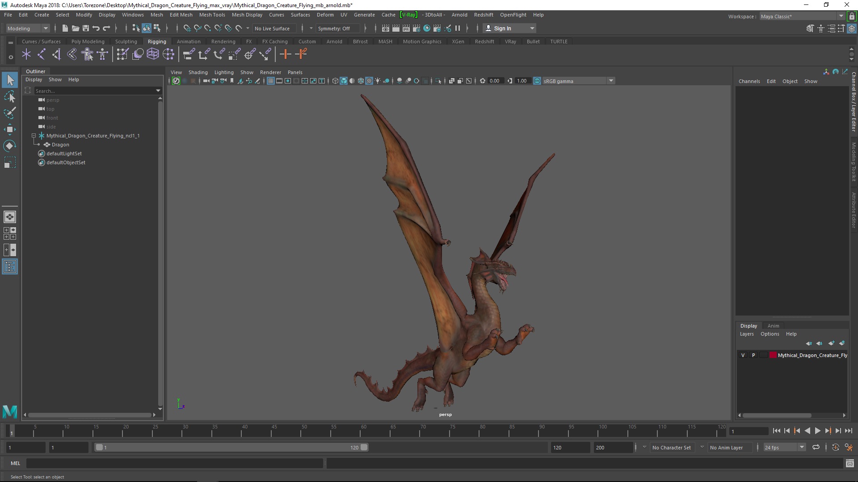Image resolution: width=858 pixels, height=482 pixels.
Task: Click the Outliner horizontal scrollbar
Action: tap(89, 415)
